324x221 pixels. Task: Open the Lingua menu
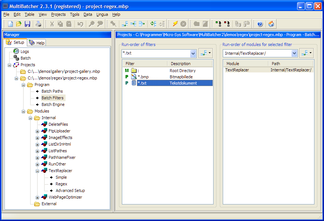pyautogui.click(x=102, y=14)
